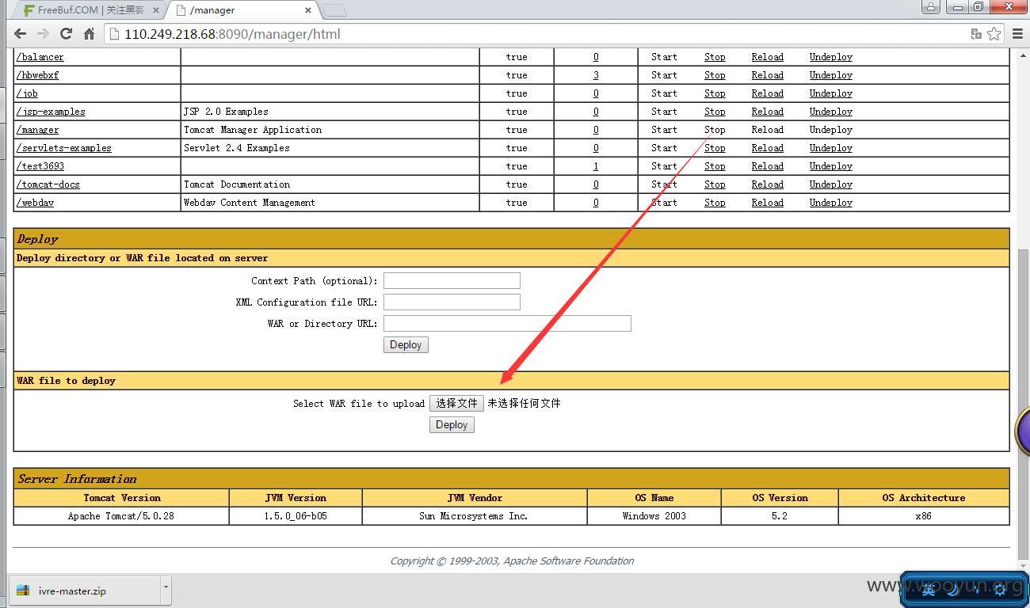The width and height of the screenshot is (1030, 608).
Task: Undeploy the /webdav application
Action: coord(831,203)
